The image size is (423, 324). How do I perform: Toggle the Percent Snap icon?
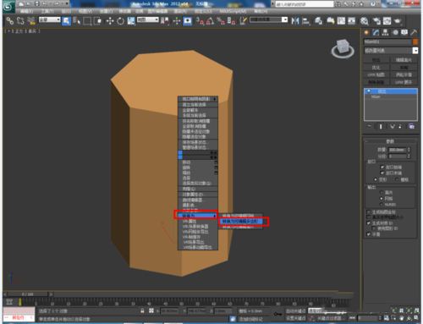click(221, 21)
